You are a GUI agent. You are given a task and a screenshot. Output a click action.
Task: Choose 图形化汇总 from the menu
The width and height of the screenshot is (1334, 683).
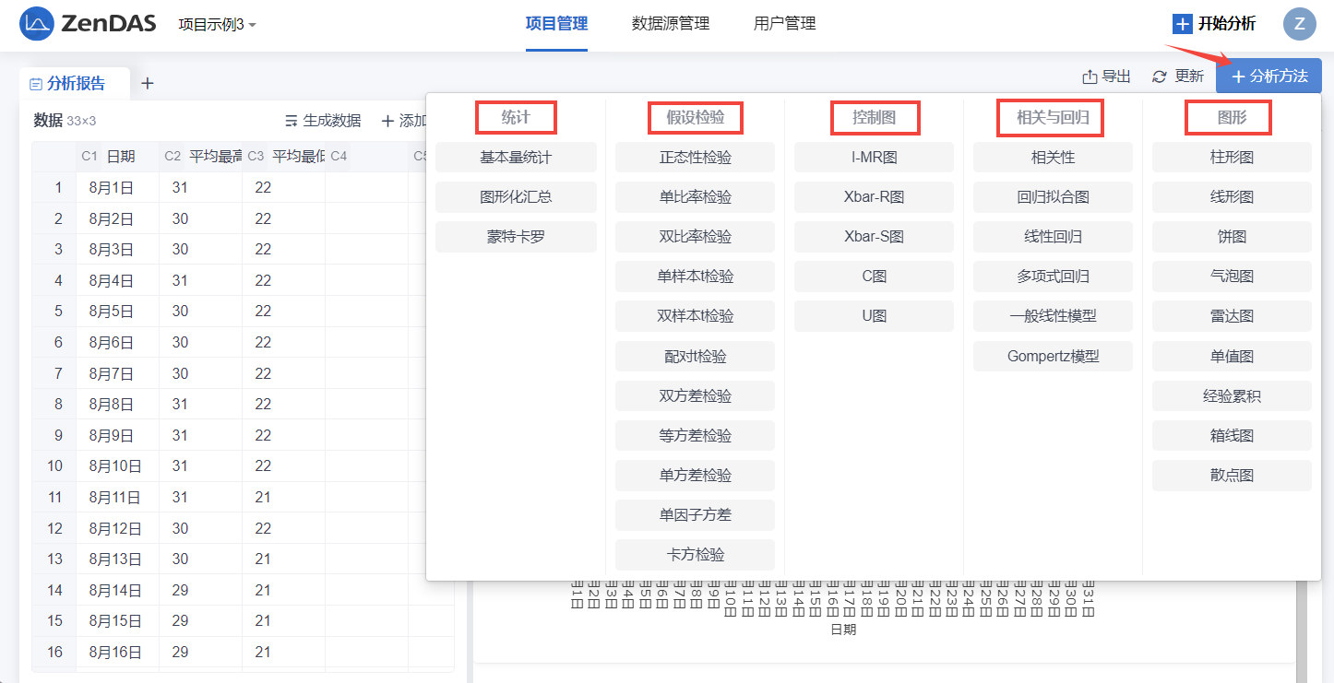(x=516, y=197)
